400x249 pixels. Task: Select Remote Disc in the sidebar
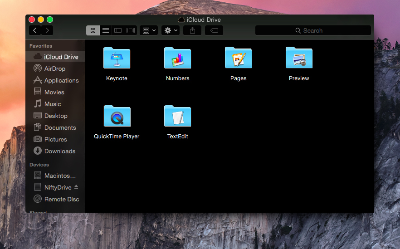[x=55, y=199]
